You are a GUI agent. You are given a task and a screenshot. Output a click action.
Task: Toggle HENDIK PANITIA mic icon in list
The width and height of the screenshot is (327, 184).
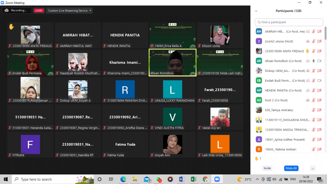tap(314, 90)
